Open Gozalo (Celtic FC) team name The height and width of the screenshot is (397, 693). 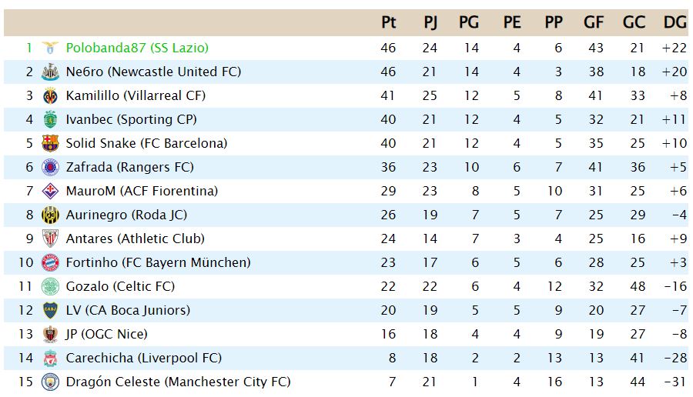coord(120,286)
